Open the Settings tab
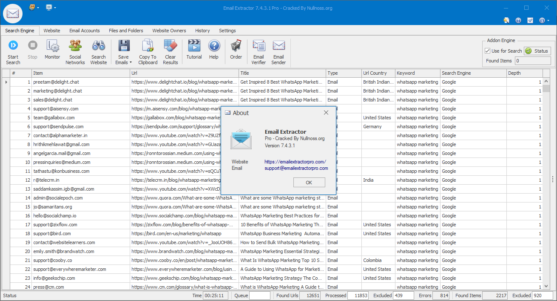Image resolution: width=557 pixels, height=301 pixels. pyautogui.click(x=227, y=31)
